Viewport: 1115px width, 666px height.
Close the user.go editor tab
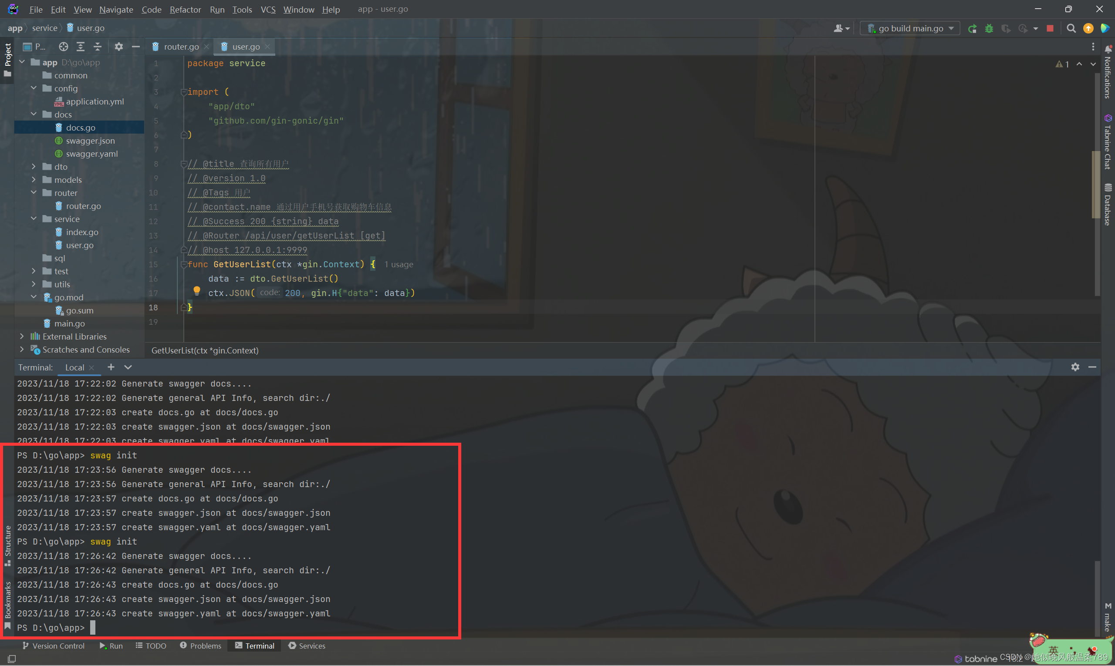tap(267, 47)
